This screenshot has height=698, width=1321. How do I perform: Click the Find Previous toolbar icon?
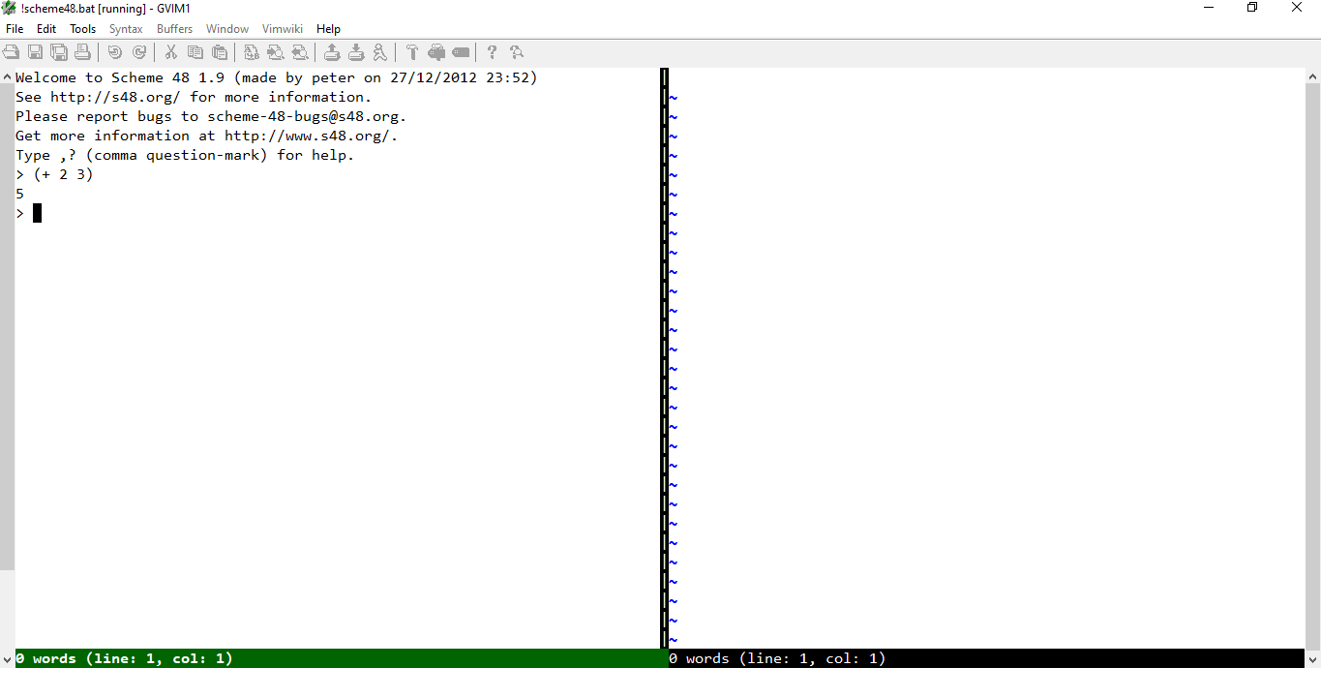tap(300, 52)
